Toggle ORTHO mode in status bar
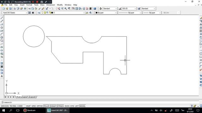202x113 pixels. pos(39,106)
